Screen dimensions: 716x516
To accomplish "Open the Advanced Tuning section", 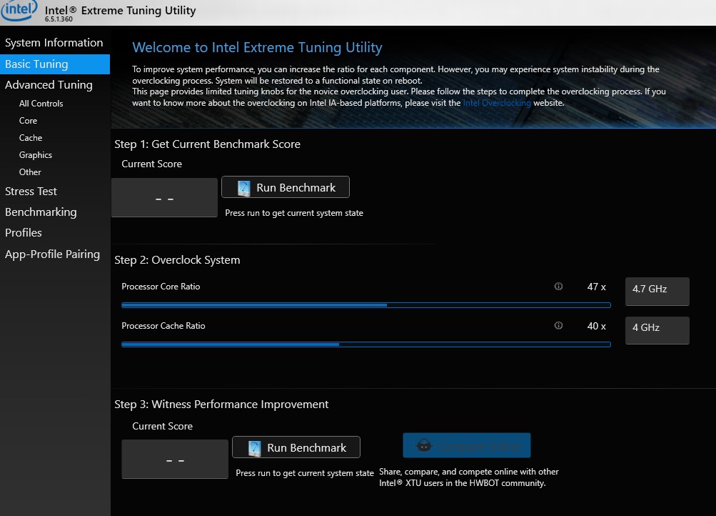I will (49, 85).
